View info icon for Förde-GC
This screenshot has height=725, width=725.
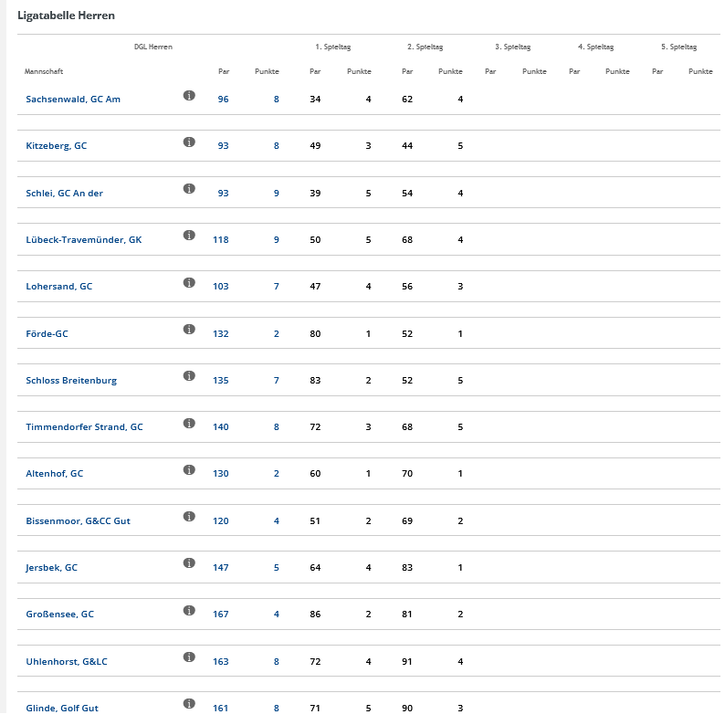[x=189, y=330]
